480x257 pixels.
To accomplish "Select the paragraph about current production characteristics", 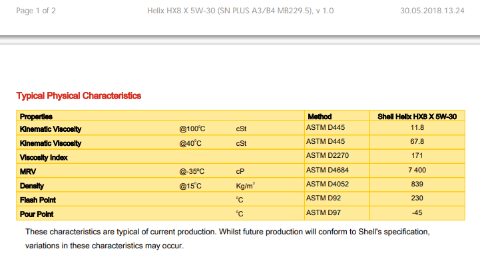I will (x=228, y=238).
